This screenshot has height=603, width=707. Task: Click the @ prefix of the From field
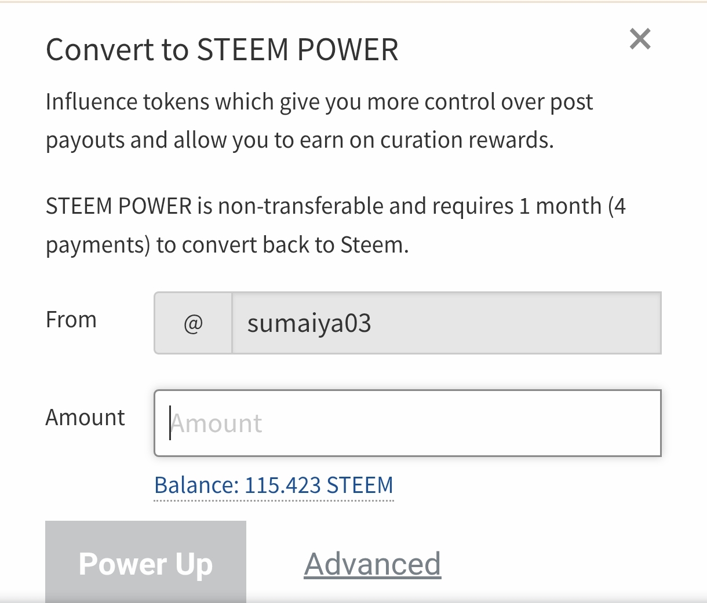tap(193, 323)
